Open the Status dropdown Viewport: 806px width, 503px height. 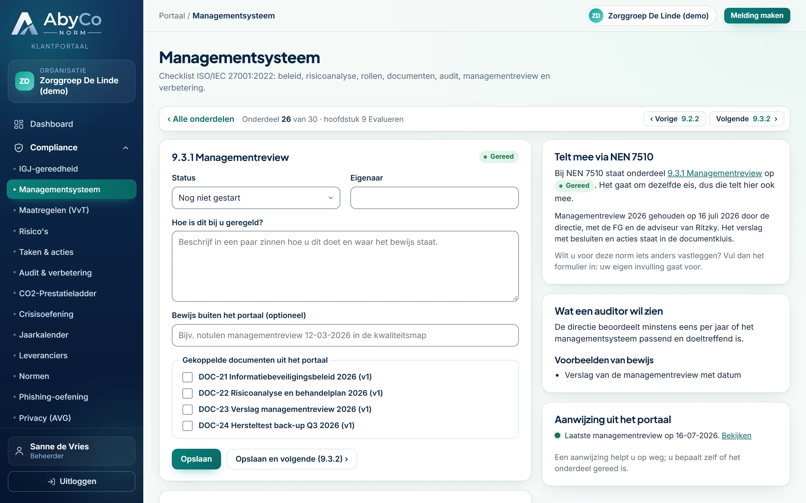click(x=256, y=198)
